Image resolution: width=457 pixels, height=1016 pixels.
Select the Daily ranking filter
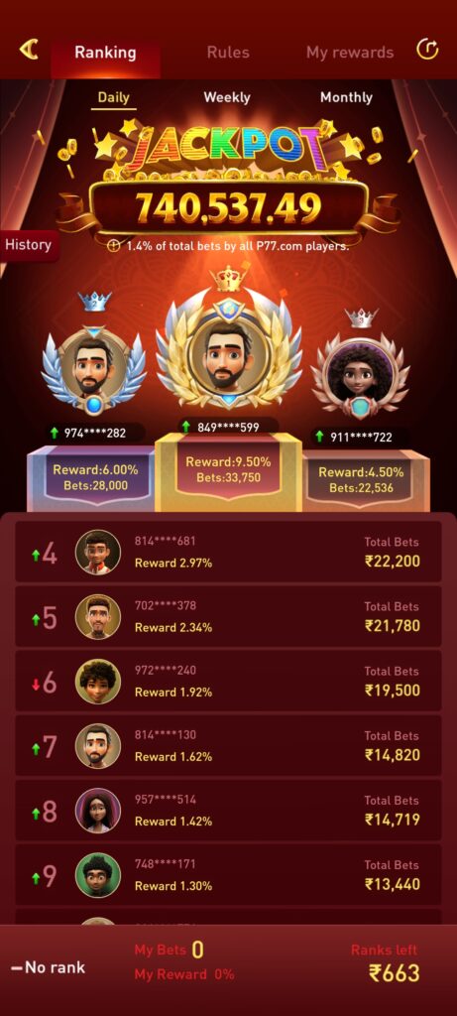click(x=113, y=98)
